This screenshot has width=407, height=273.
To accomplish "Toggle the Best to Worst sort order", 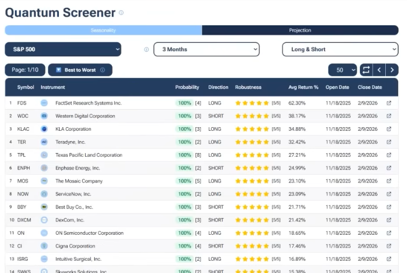I will tap(80, 70).
